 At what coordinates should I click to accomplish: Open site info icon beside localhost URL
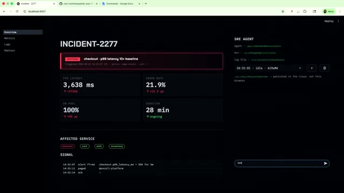click(25, 11)
